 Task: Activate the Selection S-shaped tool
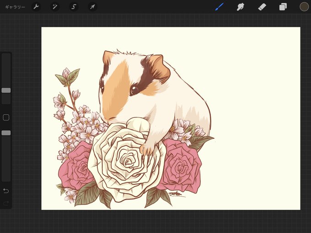74,7
